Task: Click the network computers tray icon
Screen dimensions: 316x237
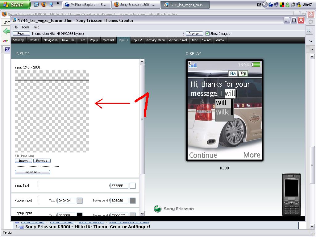Action: point(276,5)
